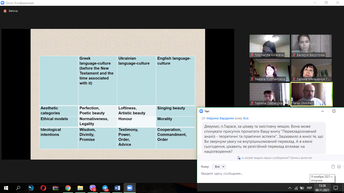Open File Explorer from the taskbar
The height and width of the screenshot is (193, 344).
(x=80, y=188)
